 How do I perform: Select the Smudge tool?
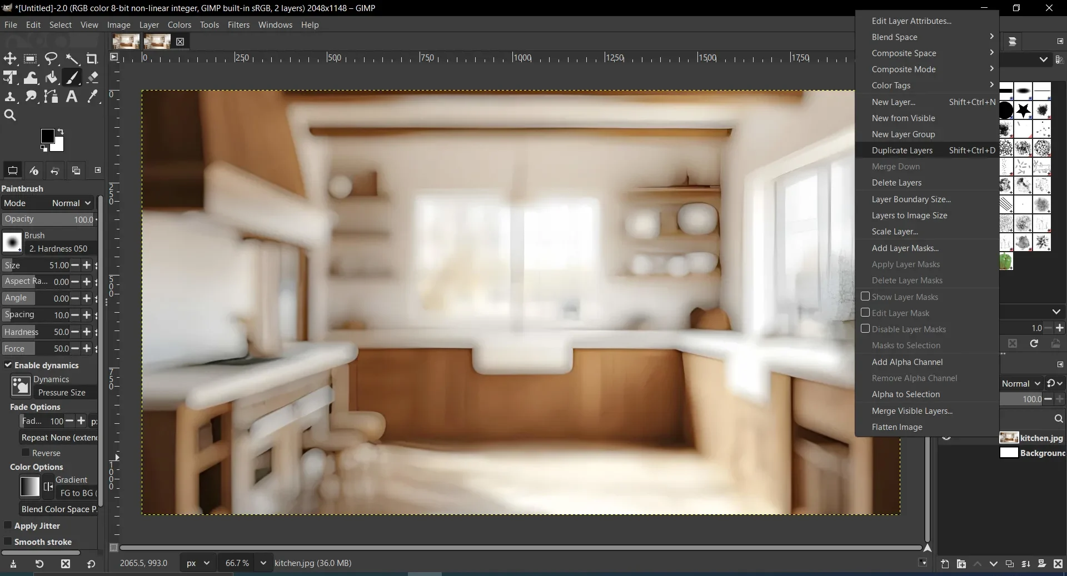coord(31,97)
